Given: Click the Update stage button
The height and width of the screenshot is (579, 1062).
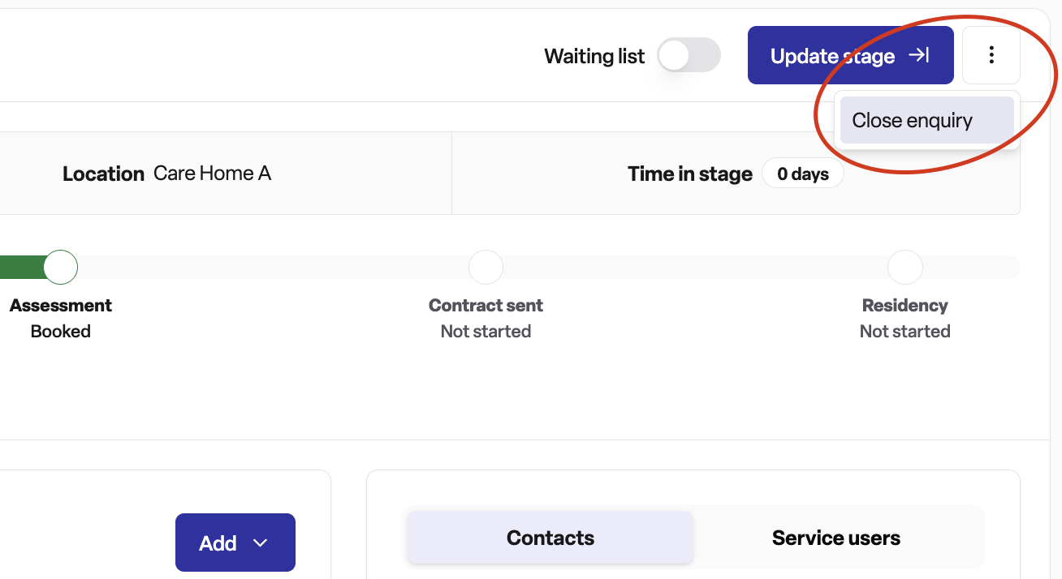Looking at the screenshot, I should pos(850,55).
